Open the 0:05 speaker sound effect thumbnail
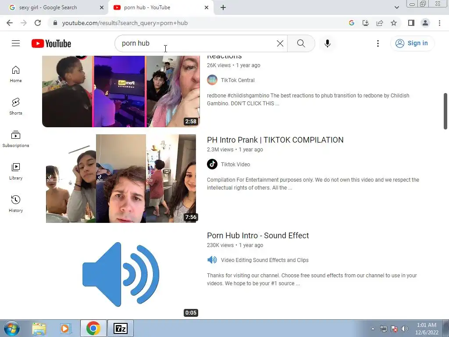Viewport: 449px width, 337px height. (121, 274)
